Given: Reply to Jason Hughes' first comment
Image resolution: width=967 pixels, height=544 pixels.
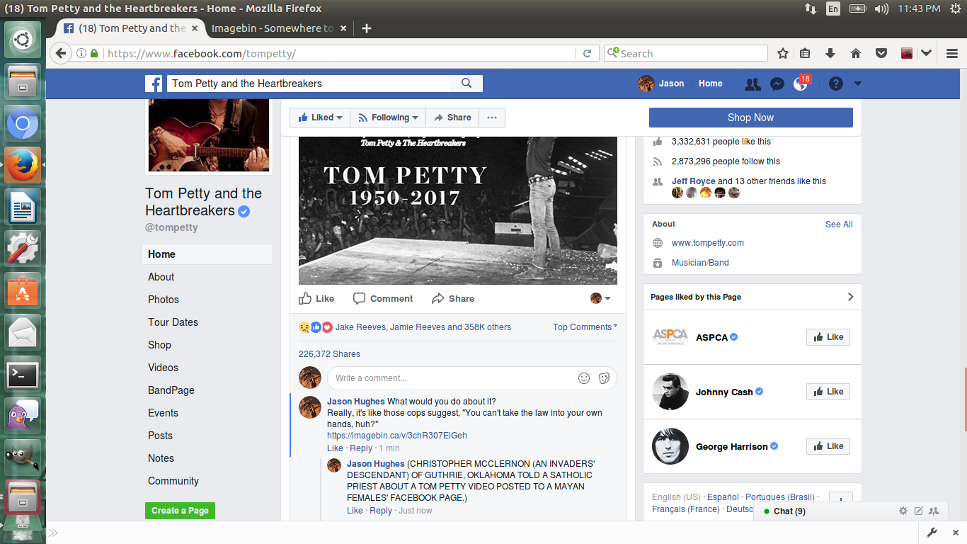Looking at the screenshot, I should (x=361, y=448).
